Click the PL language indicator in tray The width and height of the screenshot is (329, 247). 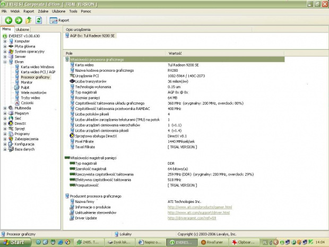tap(265, 243)
